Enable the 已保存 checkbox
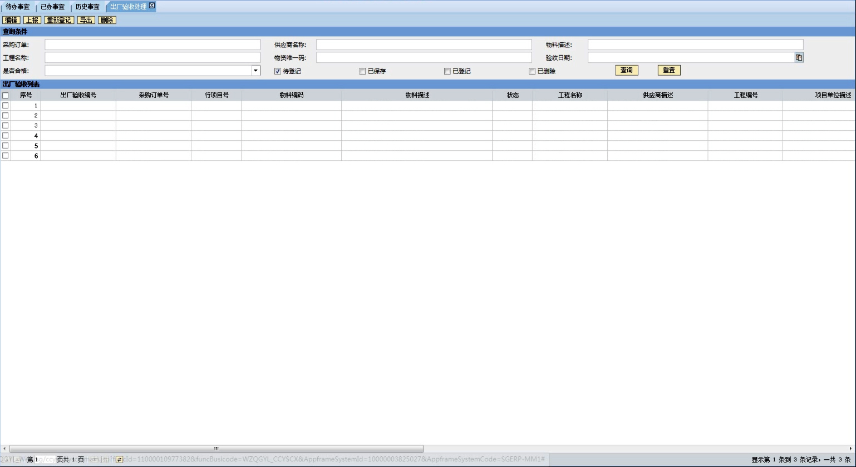This screenshot has width=856, height=467. tap(362, 71)
